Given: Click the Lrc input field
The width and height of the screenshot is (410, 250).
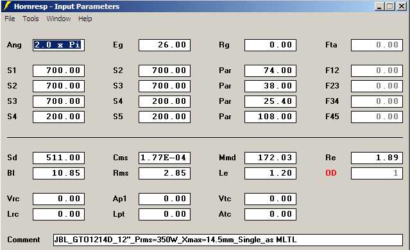Looking at the screenshot, I should coord(58,214).
